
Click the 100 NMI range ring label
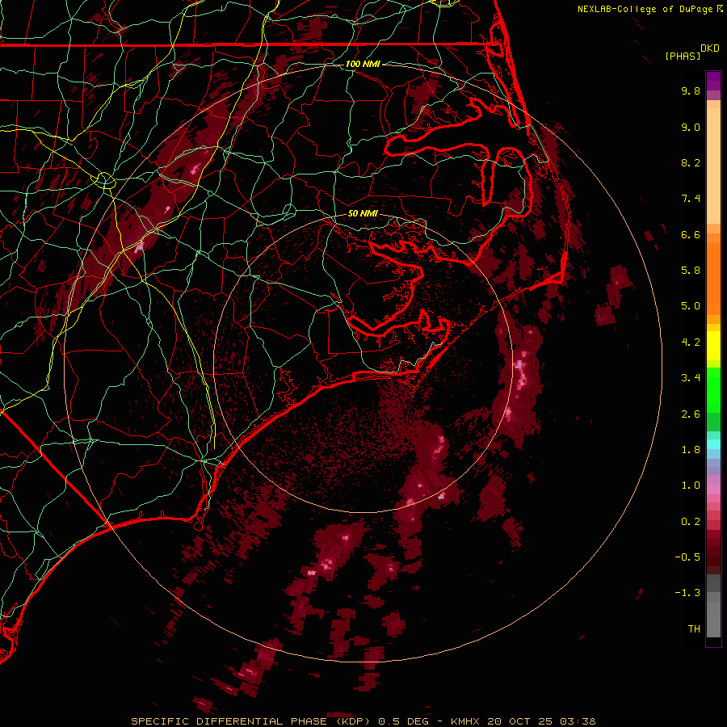tap(363, 64)
